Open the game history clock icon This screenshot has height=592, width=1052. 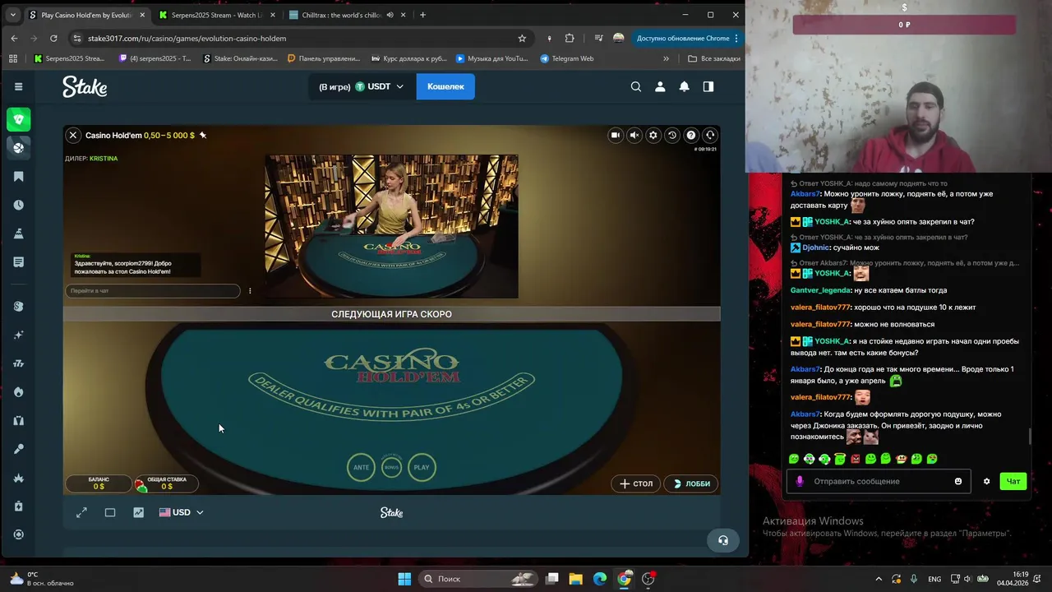pos(672,135)
